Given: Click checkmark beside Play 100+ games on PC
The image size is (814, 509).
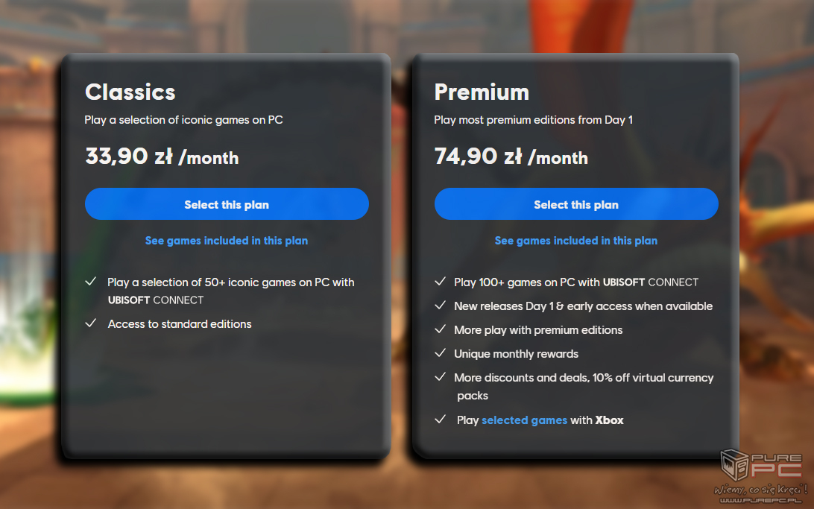Looking at the screenshot, I should 441,282.
